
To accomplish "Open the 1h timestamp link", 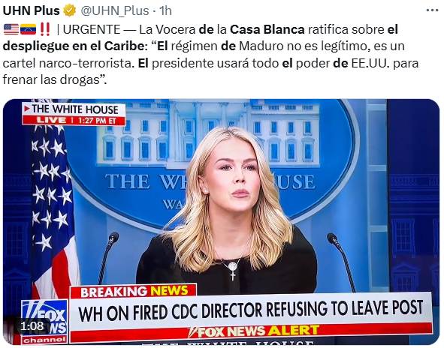I will tap(165, 11).
